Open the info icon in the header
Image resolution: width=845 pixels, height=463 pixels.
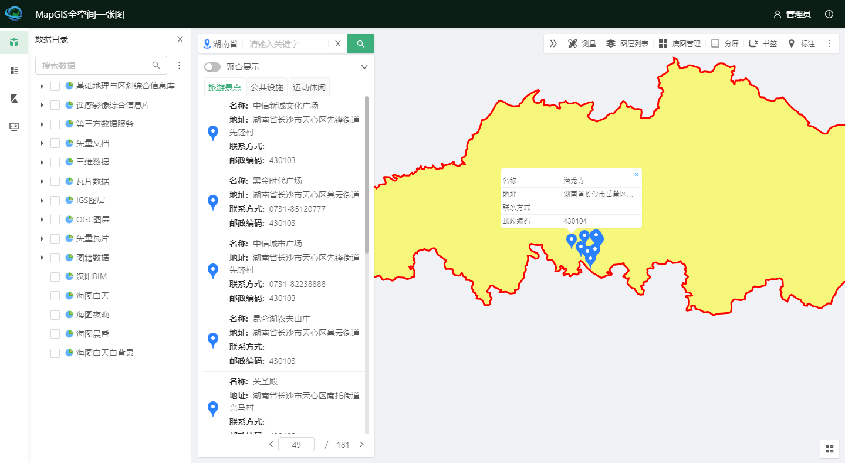(829, 14)
